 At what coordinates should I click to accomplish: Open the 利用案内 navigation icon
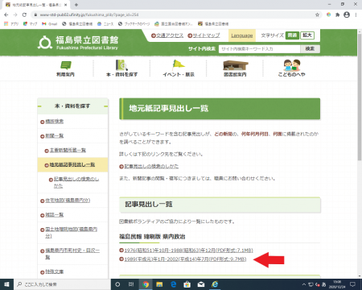[x=65, y=68]
